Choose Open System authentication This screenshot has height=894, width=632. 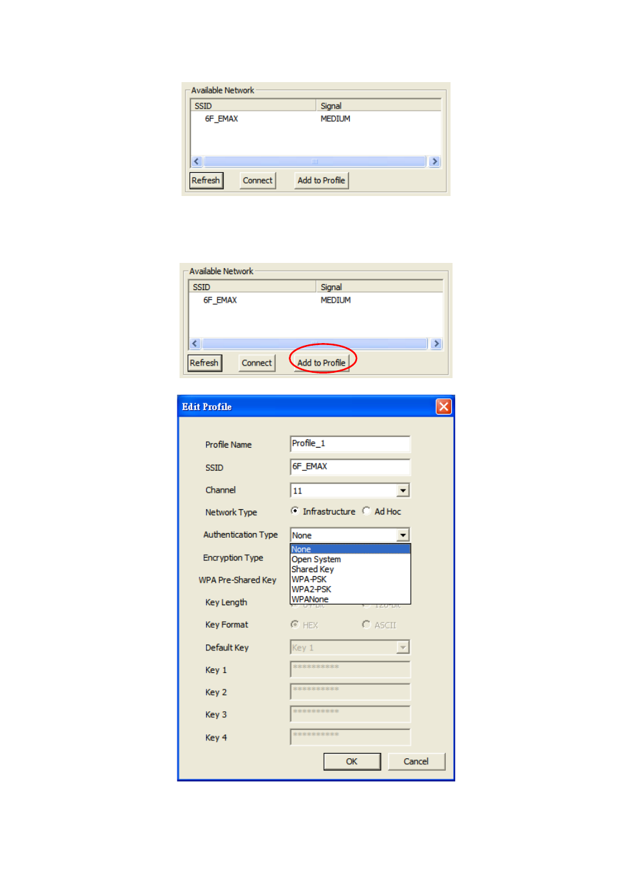350,560
